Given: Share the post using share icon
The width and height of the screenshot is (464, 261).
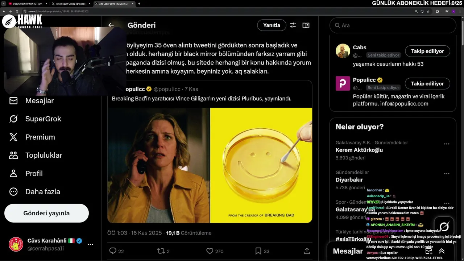Looking at the screenshot, I should 307,251.
